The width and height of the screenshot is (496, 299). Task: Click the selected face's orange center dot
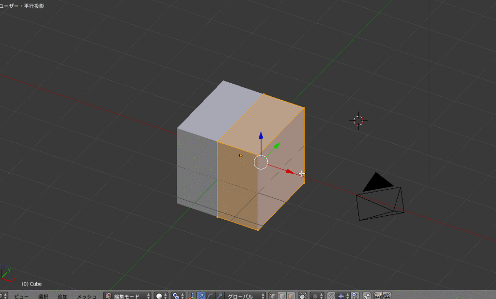coord(241,155)
